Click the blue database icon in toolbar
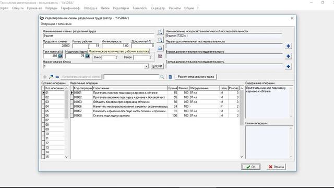 pyautogui.click(x=170, y=77)
